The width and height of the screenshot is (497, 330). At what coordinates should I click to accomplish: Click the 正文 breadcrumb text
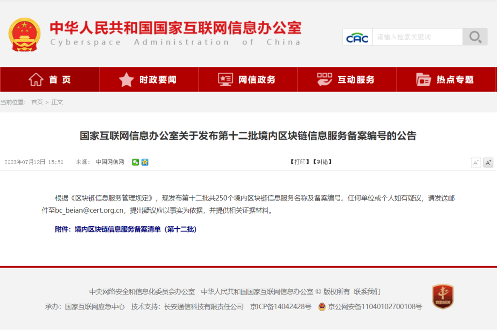pos(57,102)
